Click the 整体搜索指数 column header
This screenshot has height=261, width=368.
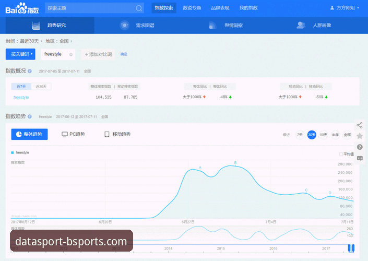pyautogui.click(x=101, y=87)
